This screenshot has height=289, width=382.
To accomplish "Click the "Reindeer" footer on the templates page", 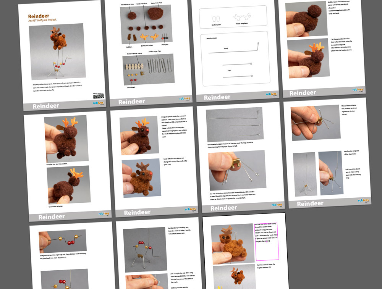I will tap(217, 97).
